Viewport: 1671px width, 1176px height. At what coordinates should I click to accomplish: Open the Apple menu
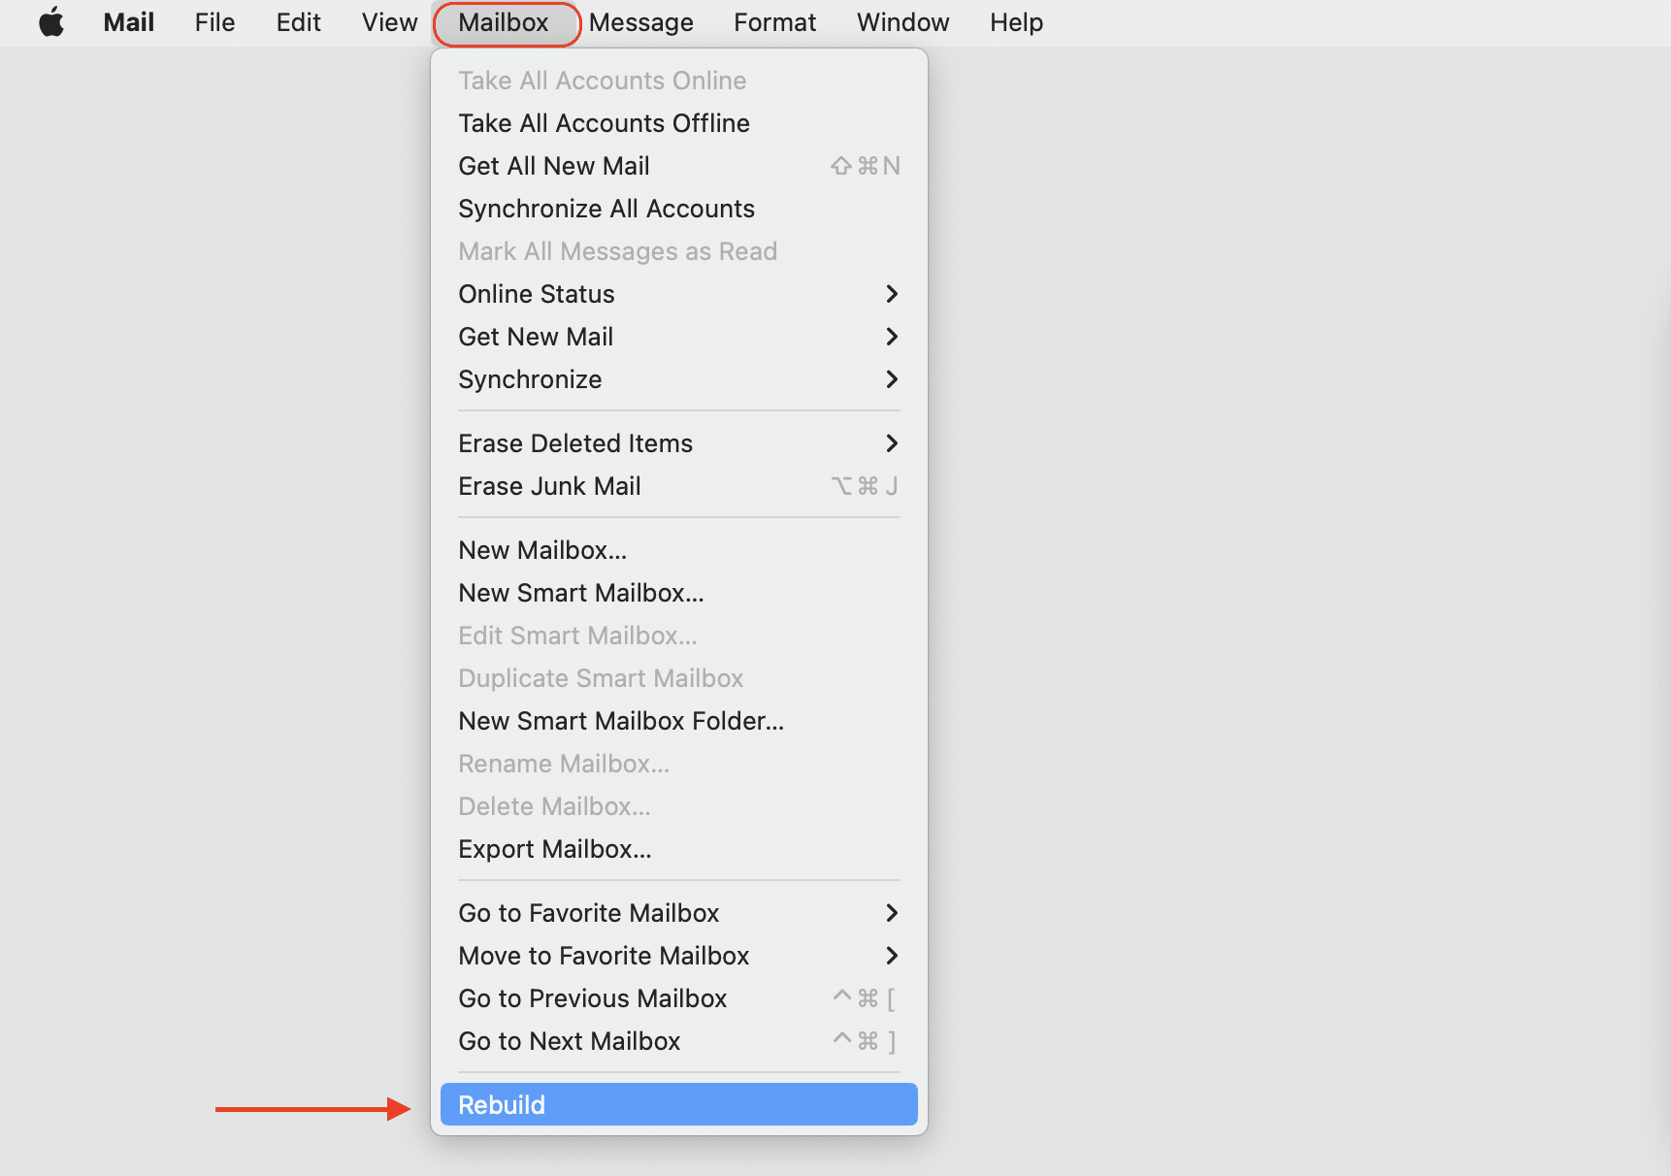pyautogui.click(x=50, y=22)
